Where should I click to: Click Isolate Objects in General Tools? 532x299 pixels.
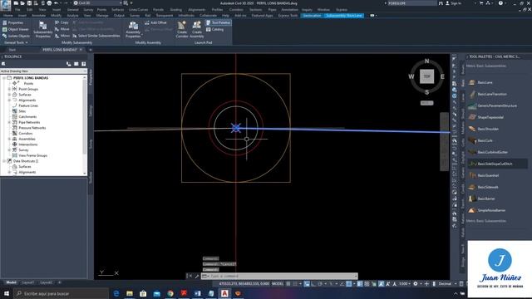coord(16,36)
